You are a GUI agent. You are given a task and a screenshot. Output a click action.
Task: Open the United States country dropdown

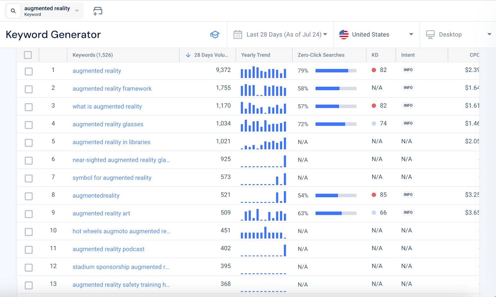click(x=411, y=34)
